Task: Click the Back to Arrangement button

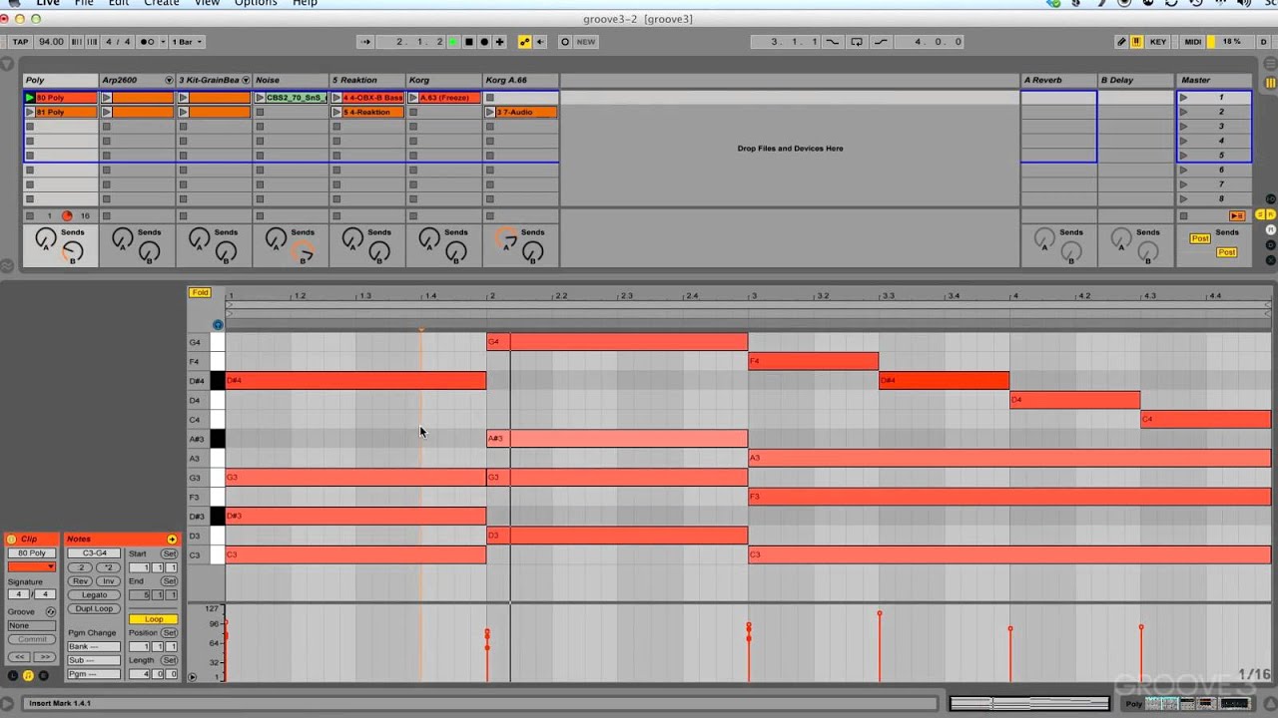Action: [540, 42]
